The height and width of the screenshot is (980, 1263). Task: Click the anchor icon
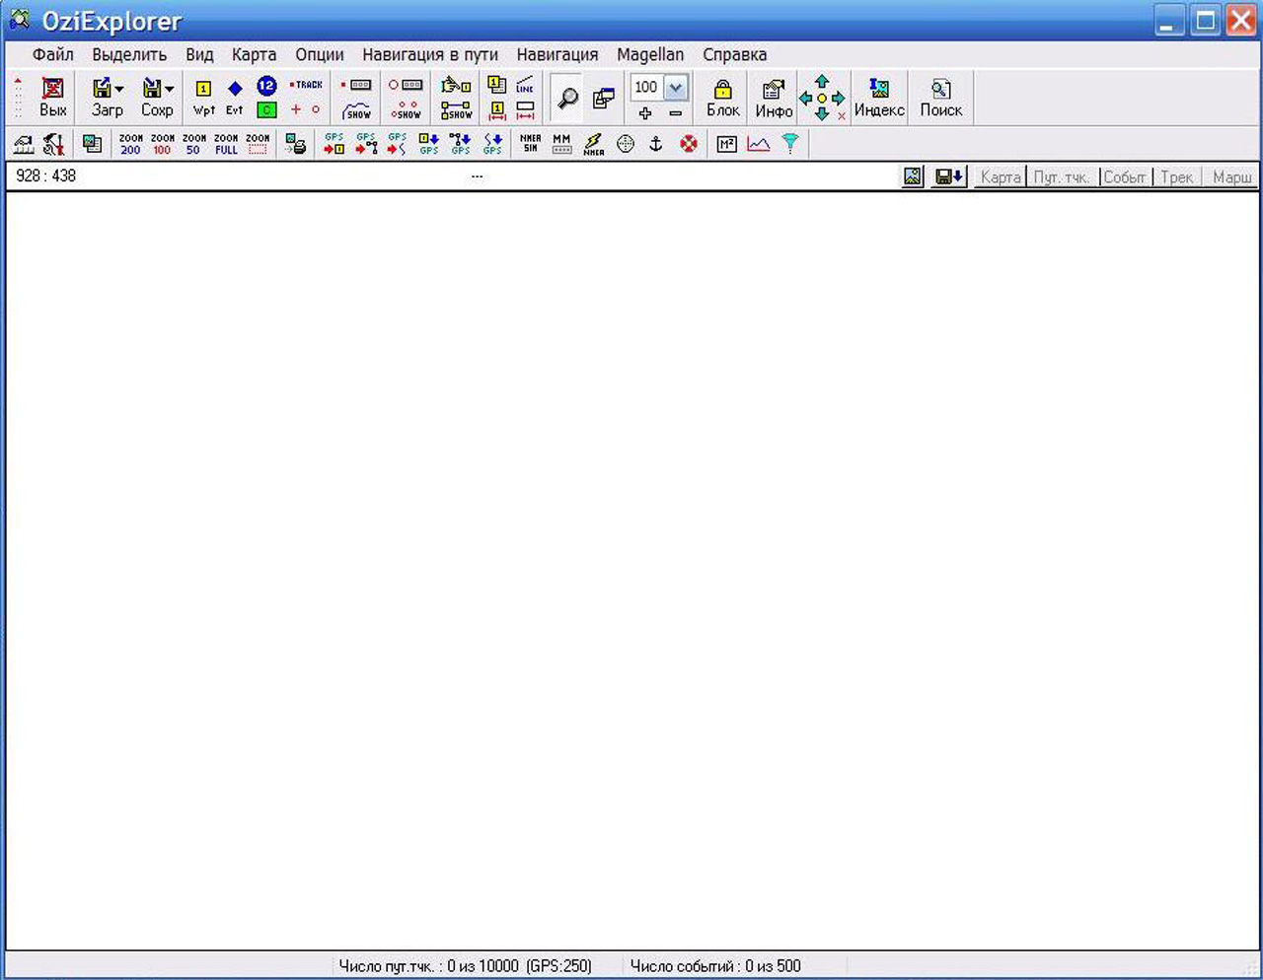click(x=656, y=144)
